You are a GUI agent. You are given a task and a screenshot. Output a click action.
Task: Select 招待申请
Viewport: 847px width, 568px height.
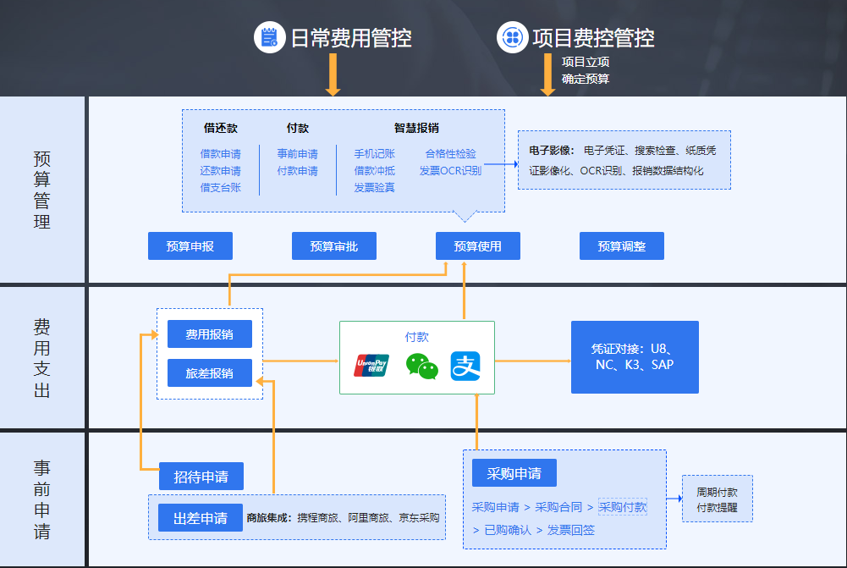click(x=200, y=476)
